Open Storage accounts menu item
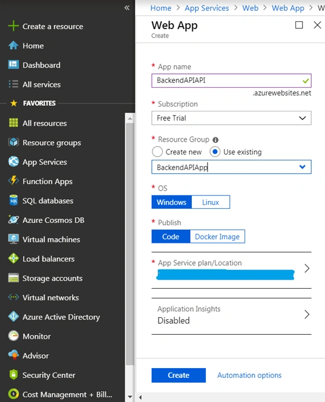Screen dimensions: 325x402 [53, 278]
